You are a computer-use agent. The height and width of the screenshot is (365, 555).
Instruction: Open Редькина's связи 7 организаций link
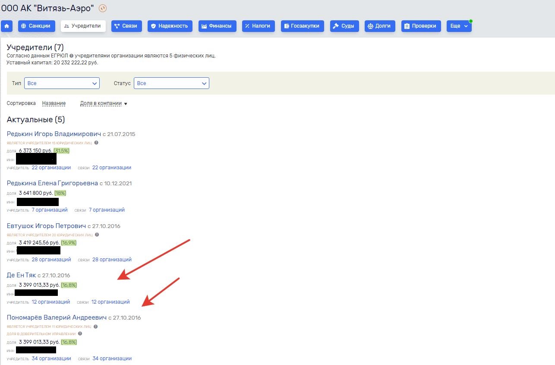click(x=107, y=210)
